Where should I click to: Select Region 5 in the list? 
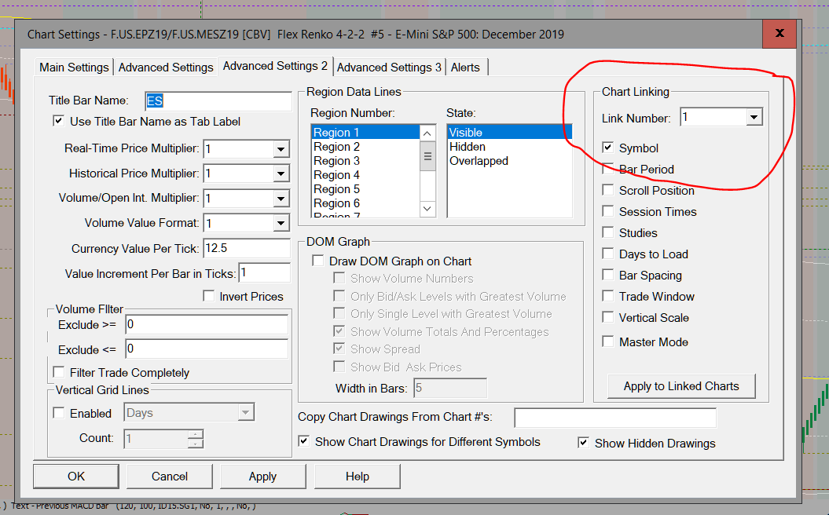(365, 189)
